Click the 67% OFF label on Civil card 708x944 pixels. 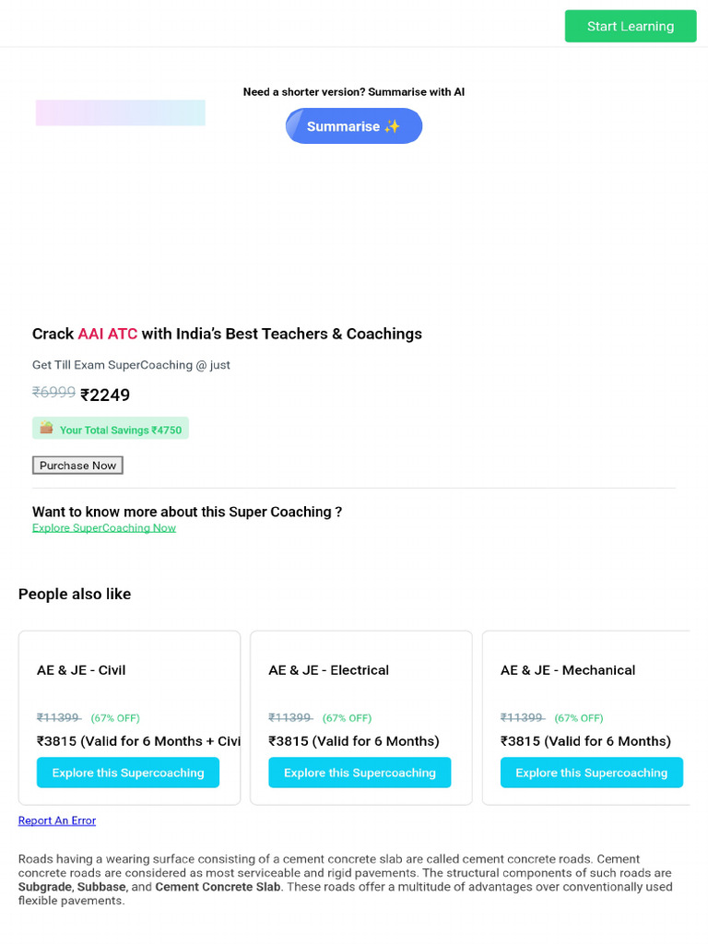tap(115, 718)
